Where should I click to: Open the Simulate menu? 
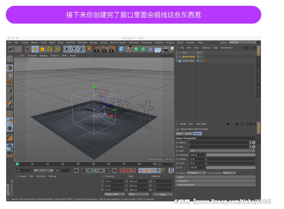point(82,43)
